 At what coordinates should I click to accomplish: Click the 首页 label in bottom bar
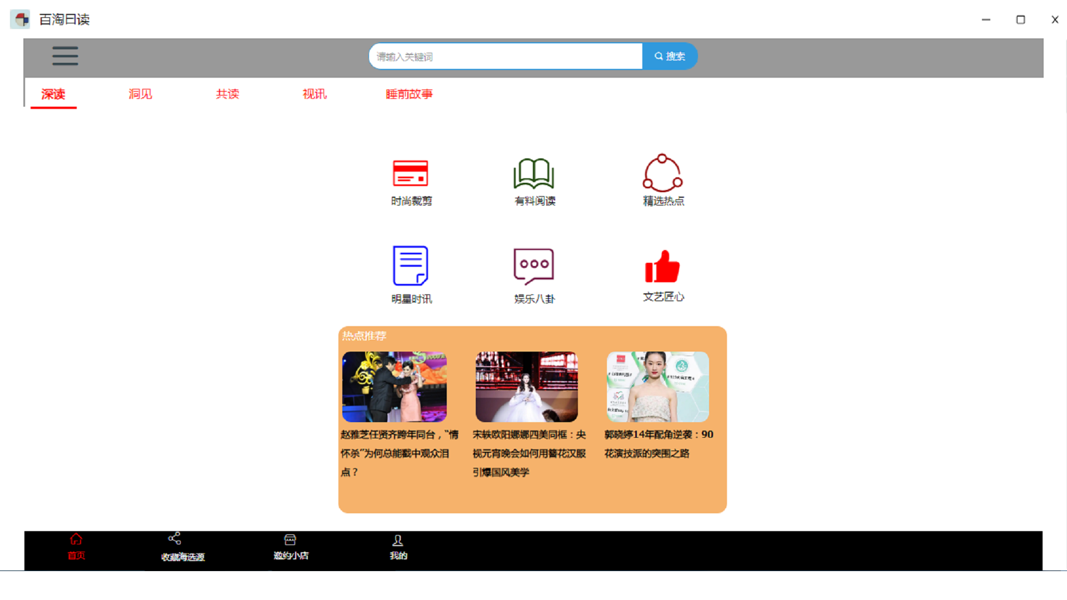click(76, 556)
